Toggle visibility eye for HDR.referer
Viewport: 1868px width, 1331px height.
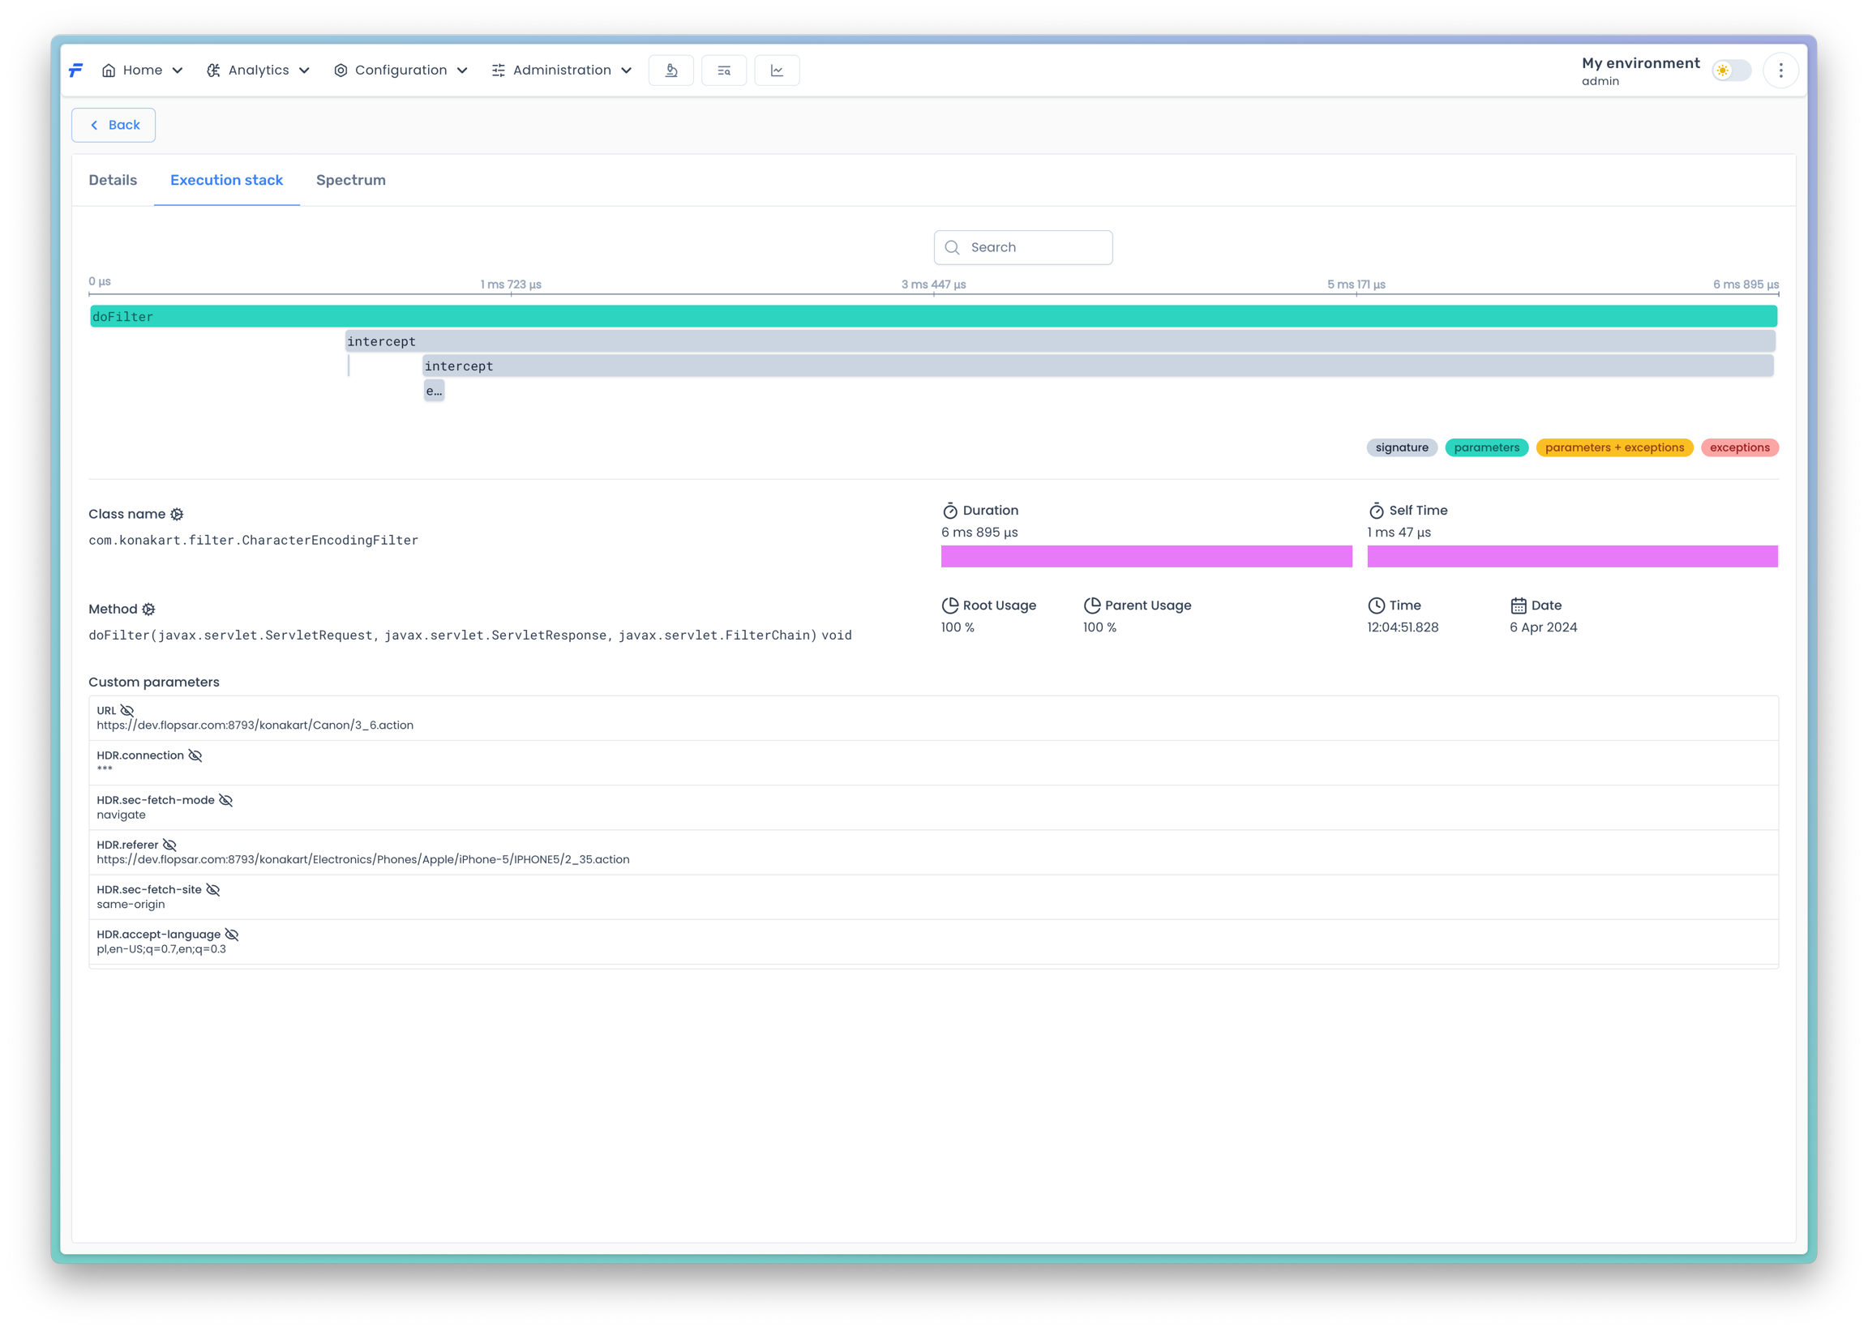(x=169, y=845)
